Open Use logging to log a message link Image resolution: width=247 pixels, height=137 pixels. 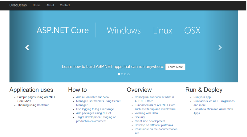coord(95,109)
